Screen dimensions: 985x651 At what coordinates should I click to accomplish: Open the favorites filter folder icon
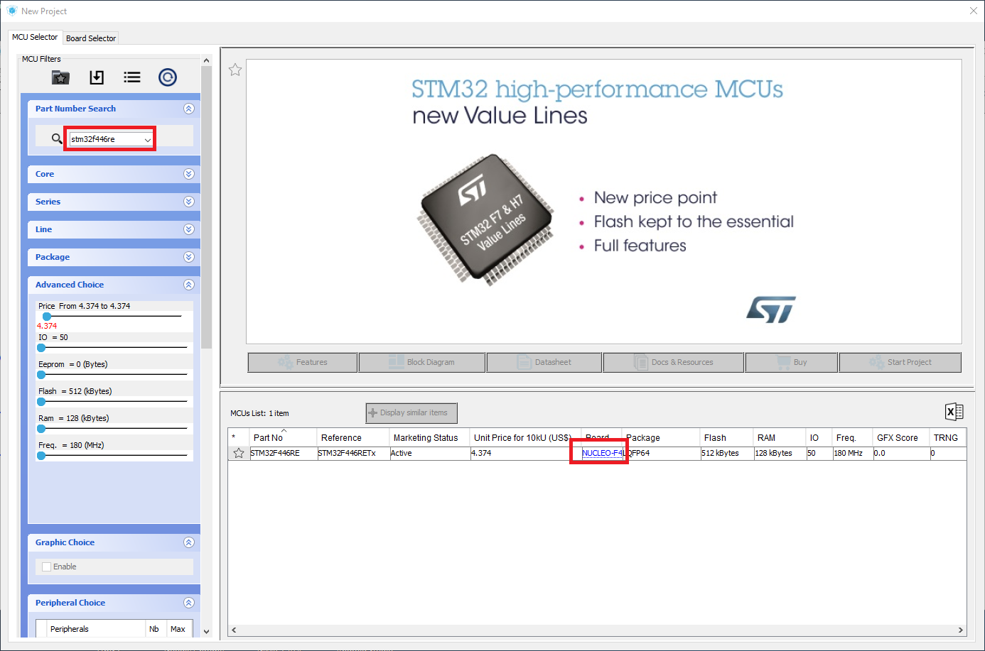60,77
